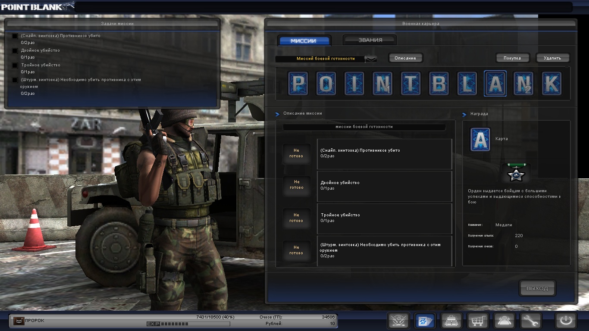Click the experience value 220
Screen dimensions: 589x331
[519, 236]
